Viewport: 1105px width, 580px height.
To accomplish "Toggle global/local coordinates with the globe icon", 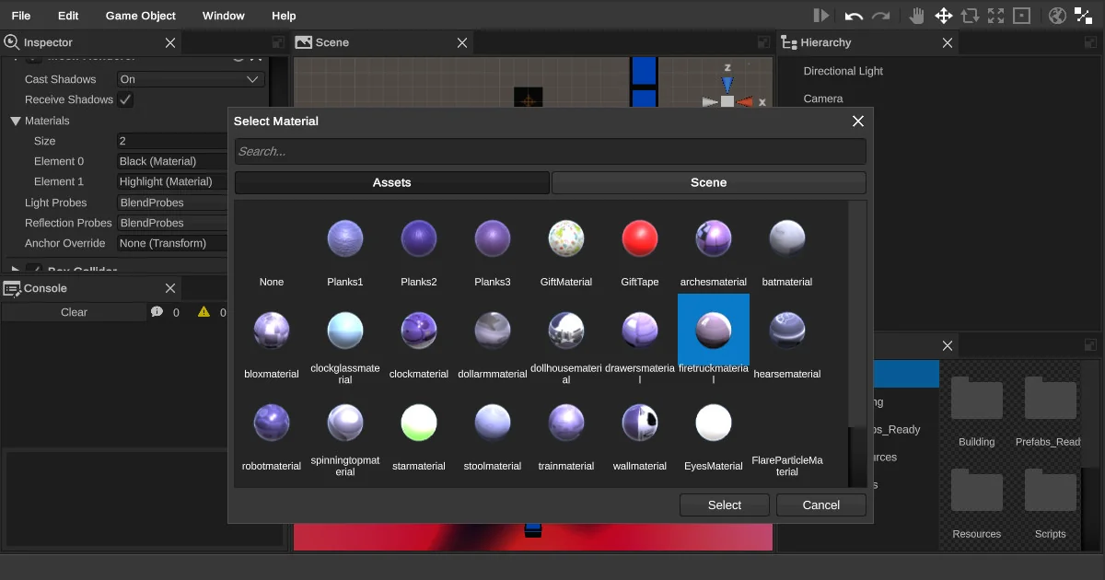I will 1056,15.
